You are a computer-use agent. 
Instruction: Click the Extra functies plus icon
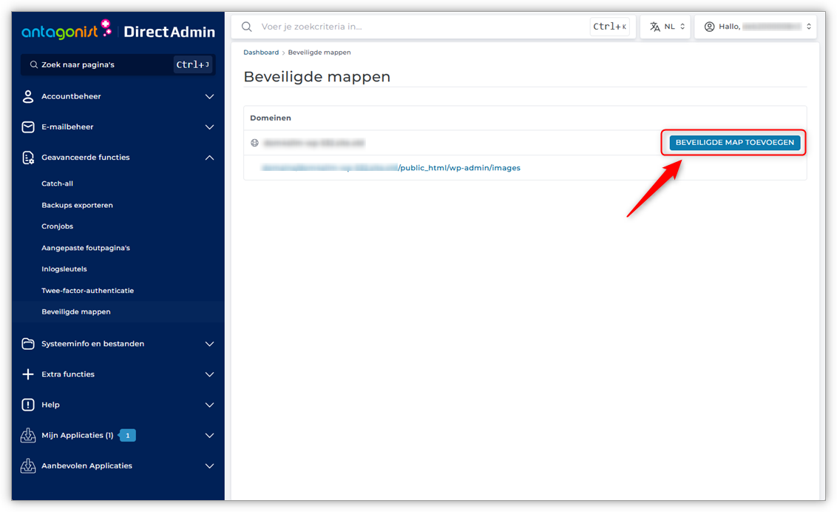[x=28, y=374]
